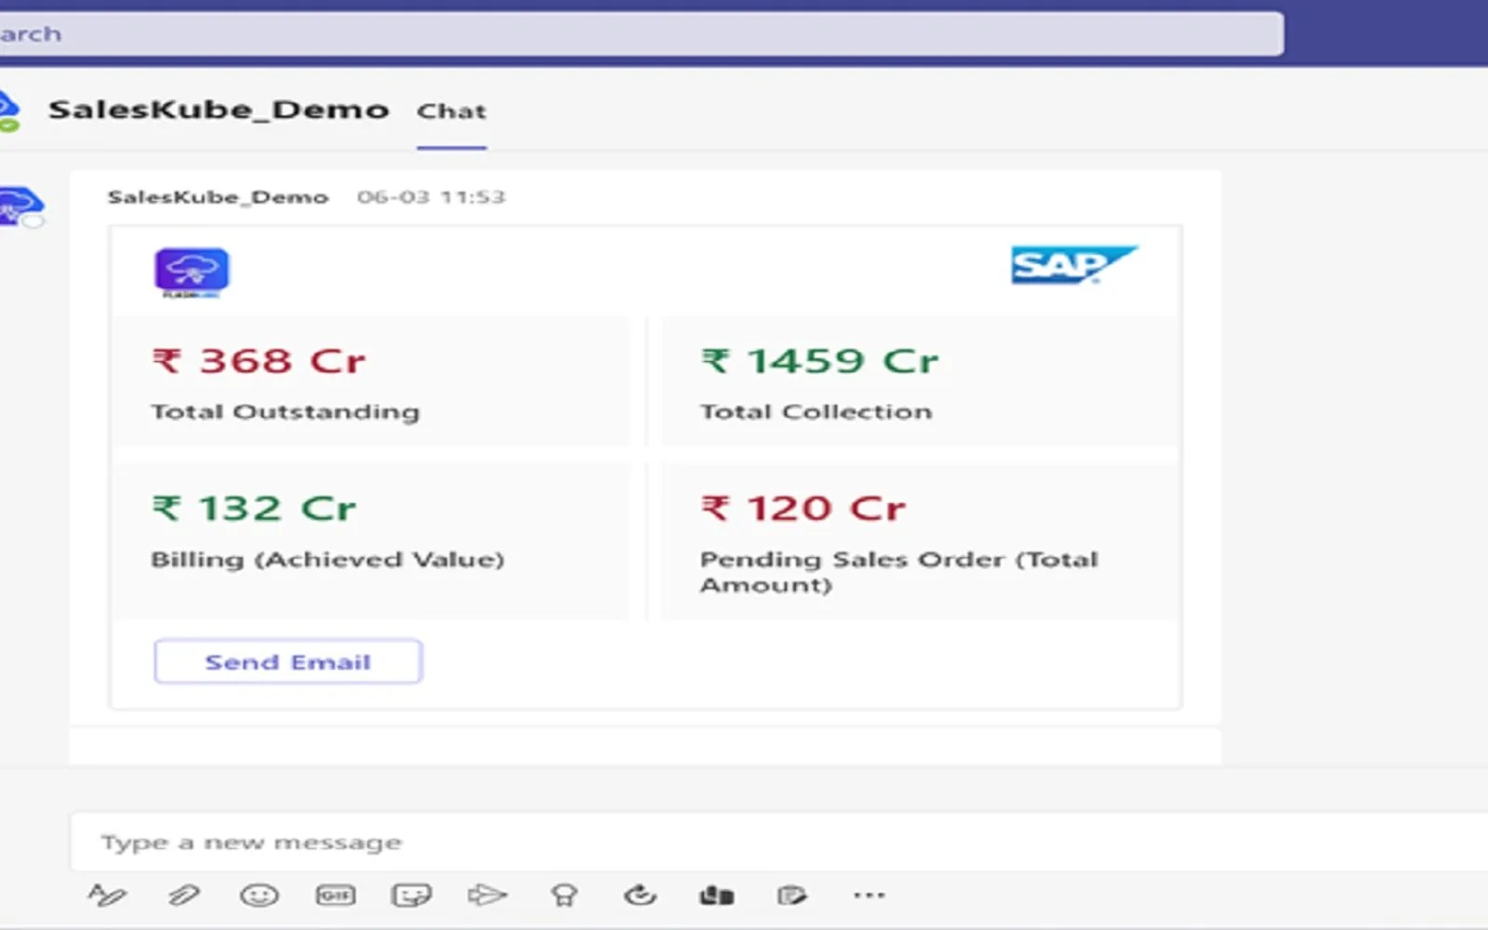This screenshot has width=1488, height=930.
Task: Select the 'Total Collection' label
Action: pyautogui.click(x=816, y=411)
